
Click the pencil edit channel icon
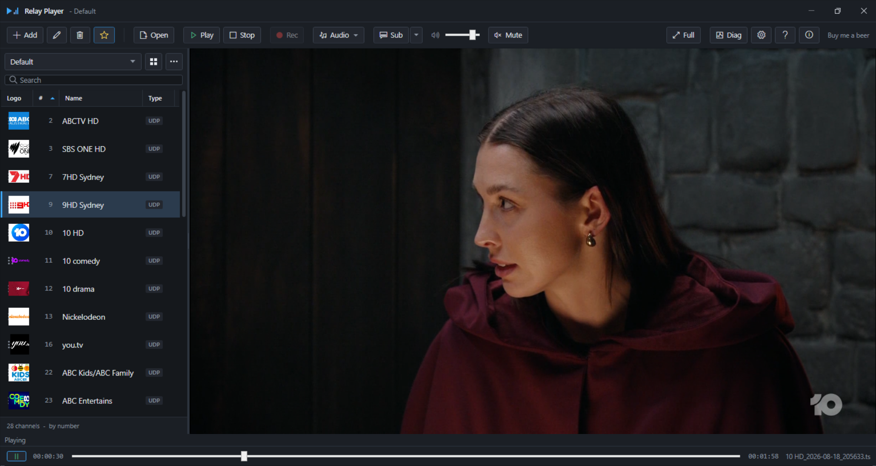tap(57, 35)
